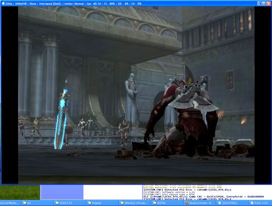Viewport: 272px width, 206px height.
Task: Click the 'Disc region type = NTSC' console line
Action: coord(169,195)
